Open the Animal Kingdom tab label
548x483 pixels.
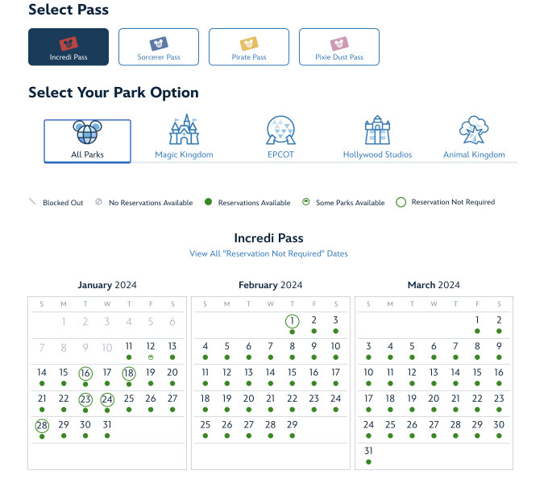(474, 155)
